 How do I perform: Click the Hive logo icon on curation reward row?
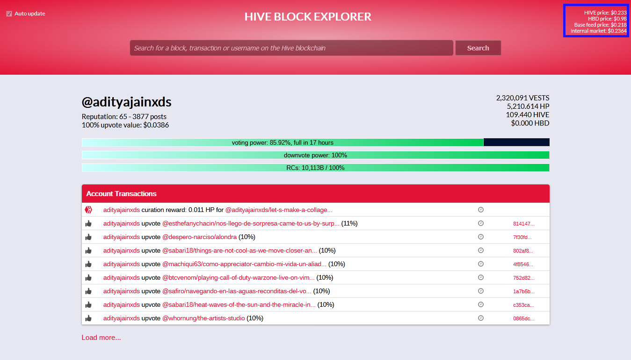pos(88,210)
